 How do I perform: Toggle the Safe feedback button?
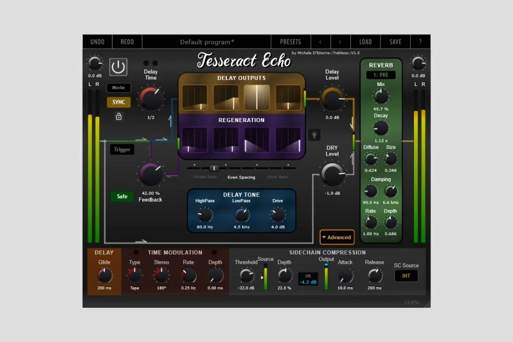coord(122,196)
